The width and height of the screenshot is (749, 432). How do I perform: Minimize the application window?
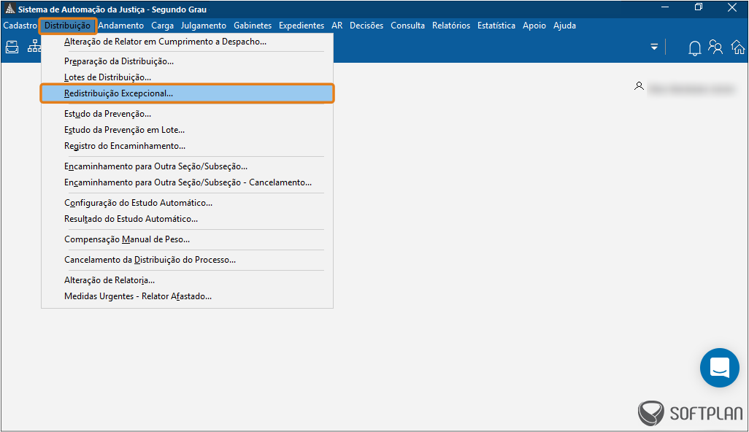[x=667, y=7]
